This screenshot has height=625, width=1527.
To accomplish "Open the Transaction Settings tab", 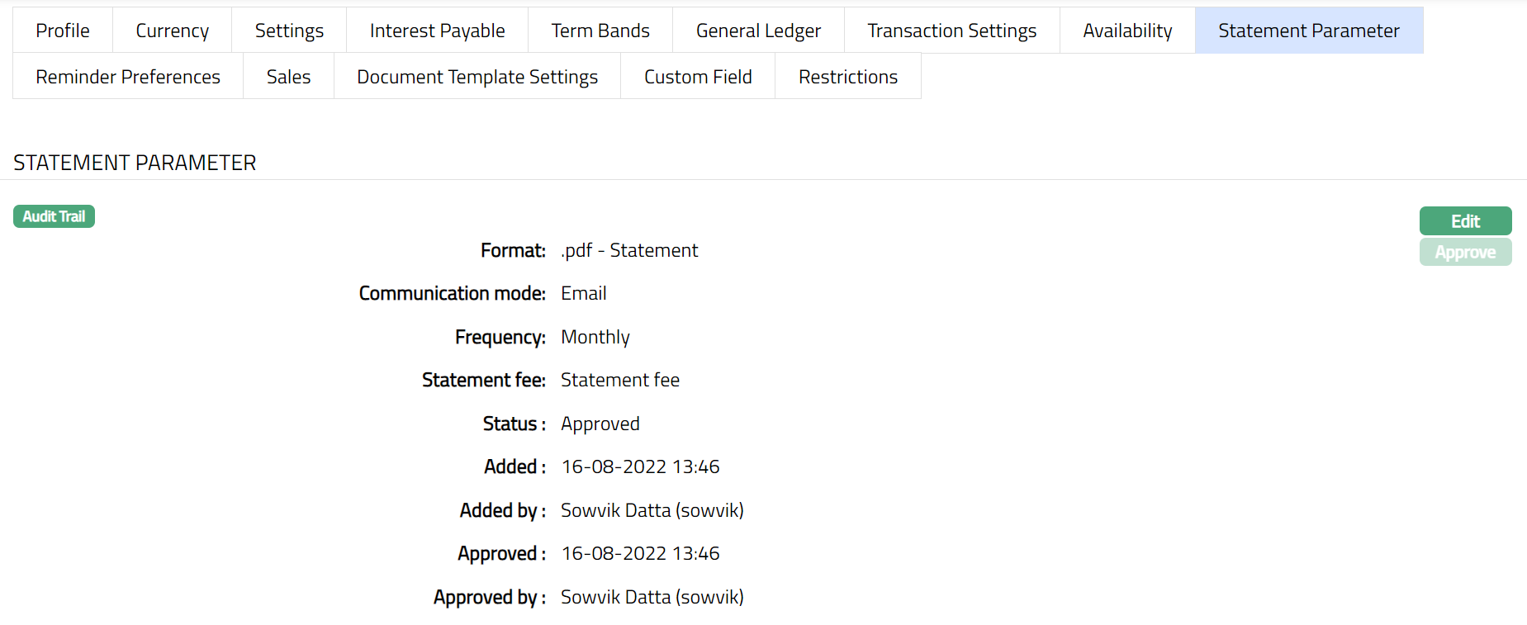I will 951,31.
